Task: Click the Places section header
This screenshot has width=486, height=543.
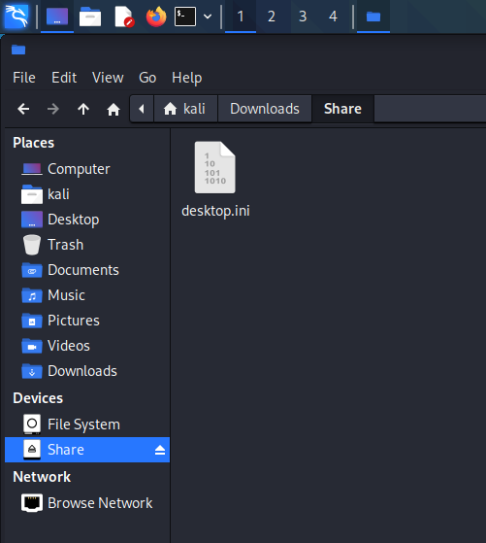Action: 34,143
